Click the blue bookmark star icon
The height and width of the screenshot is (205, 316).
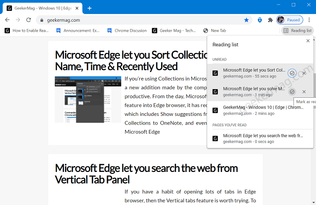click(246, 20)
